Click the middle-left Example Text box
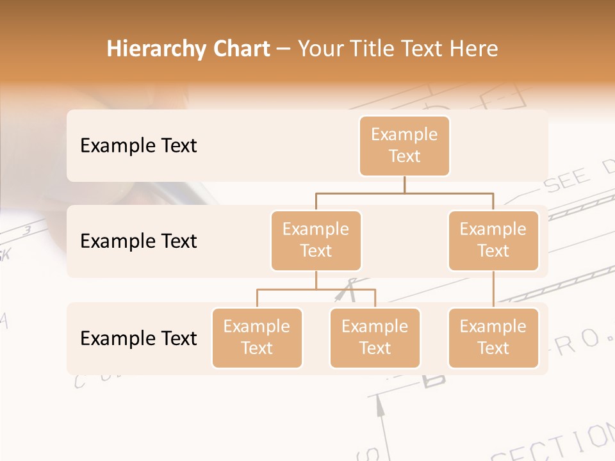 click(316, 240)
